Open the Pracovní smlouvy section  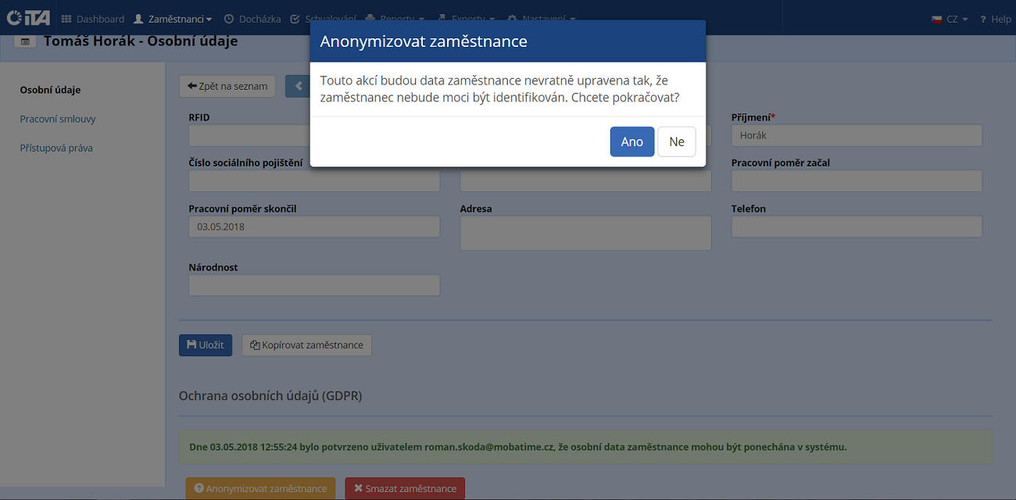pyautogui.click(x=58, y=119)
